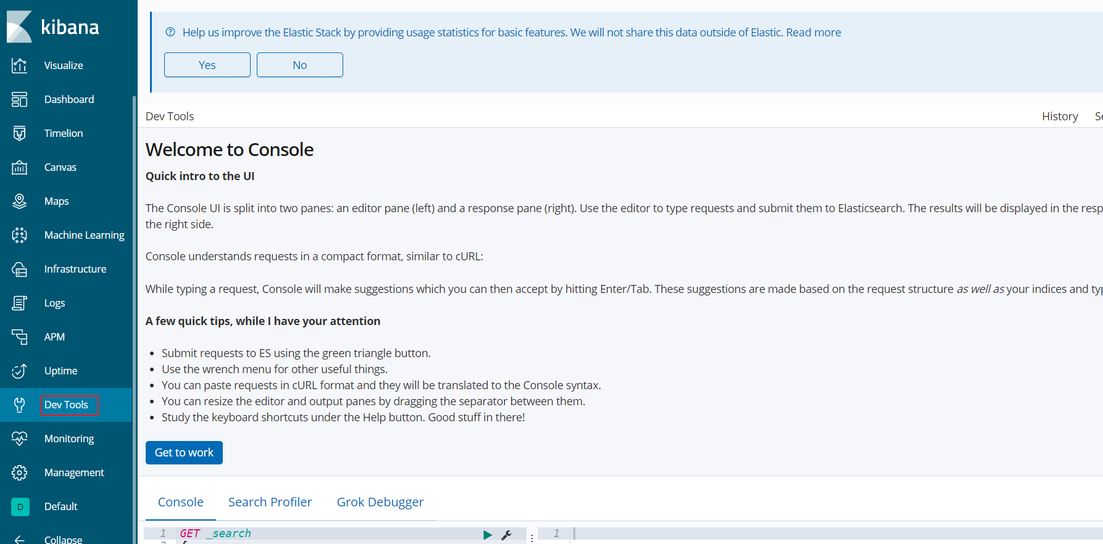Click the Dev Tools breadcrumb text
Screen dimensions: 1103x544
tap(170, 116)
